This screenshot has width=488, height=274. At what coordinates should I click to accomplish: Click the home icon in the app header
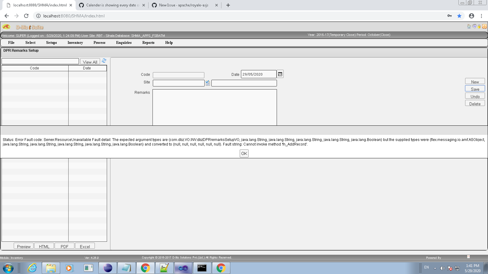click(469, 26)
